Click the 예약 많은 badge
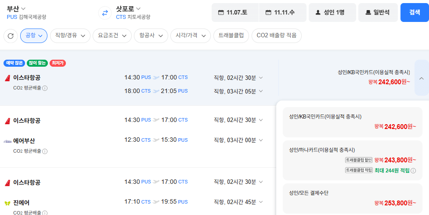Screen dimensions: 429x215 tap(14, 63)
